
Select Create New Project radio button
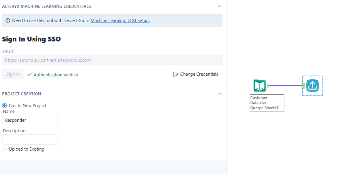pyautogui.click(x=4, y=106)
